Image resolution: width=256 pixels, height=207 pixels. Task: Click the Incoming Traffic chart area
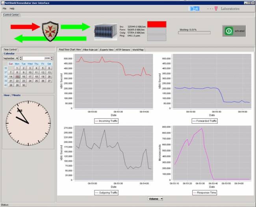click(114, 81)
